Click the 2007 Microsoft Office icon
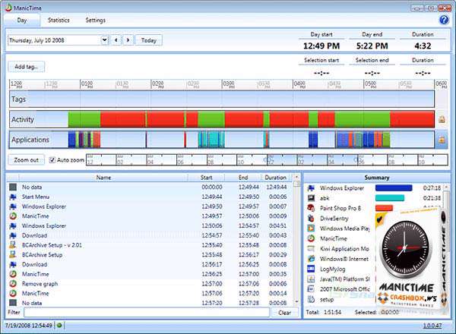The height and width of the screenshot is (334, 456). [311, 289]
